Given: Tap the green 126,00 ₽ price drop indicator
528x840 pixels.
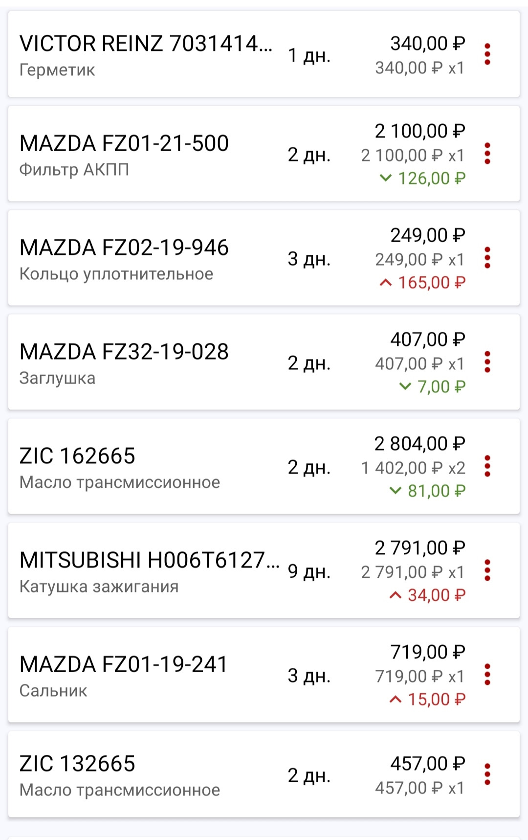Looking at the screenshot, I should [x=423, y=179].
